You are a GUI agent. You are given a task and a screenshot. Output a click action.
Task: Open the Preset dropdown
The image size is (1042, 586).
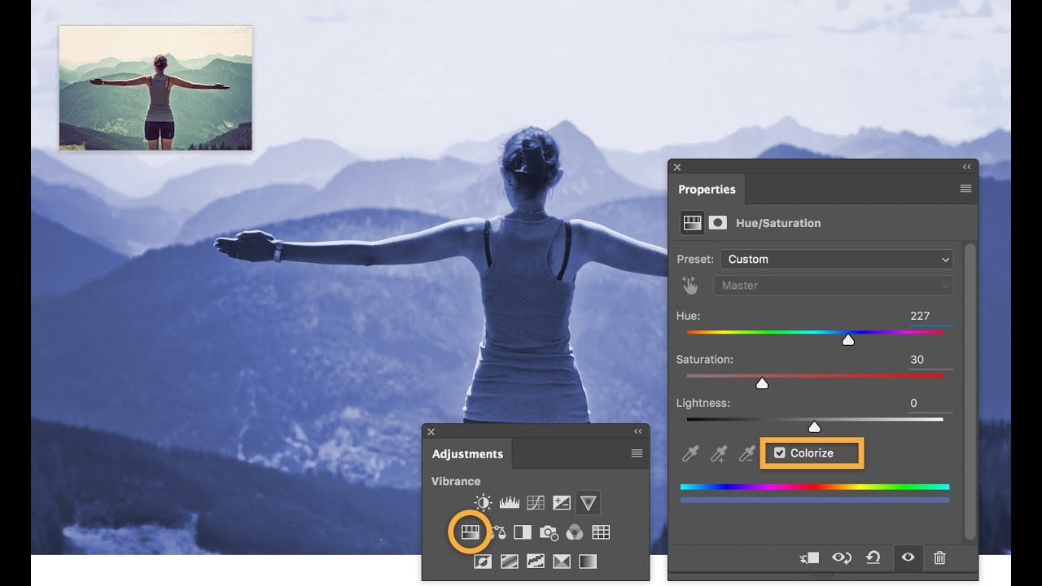click(836, 260)
